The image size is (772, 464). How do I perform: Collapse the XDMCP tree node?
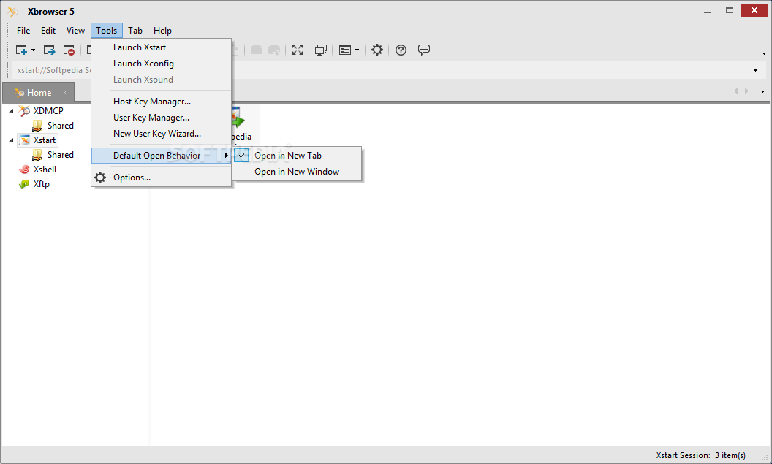11,111
